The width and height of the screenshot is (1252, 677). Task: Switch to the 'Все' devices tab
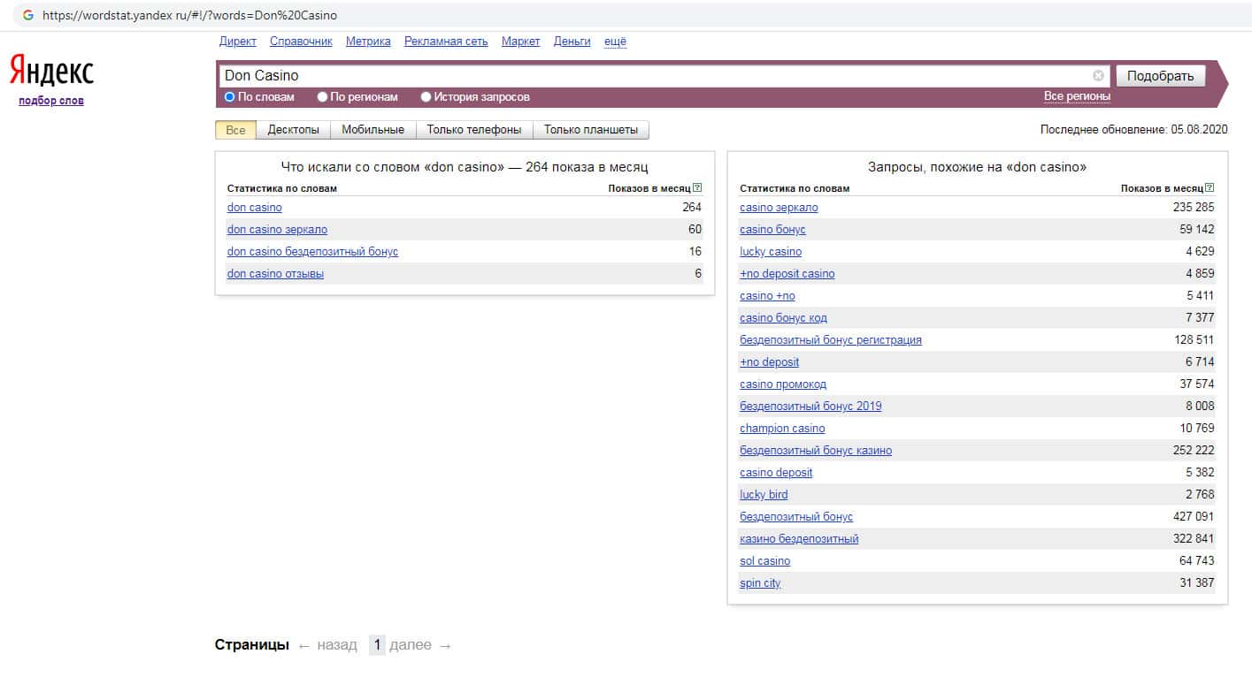coord(235,130)
